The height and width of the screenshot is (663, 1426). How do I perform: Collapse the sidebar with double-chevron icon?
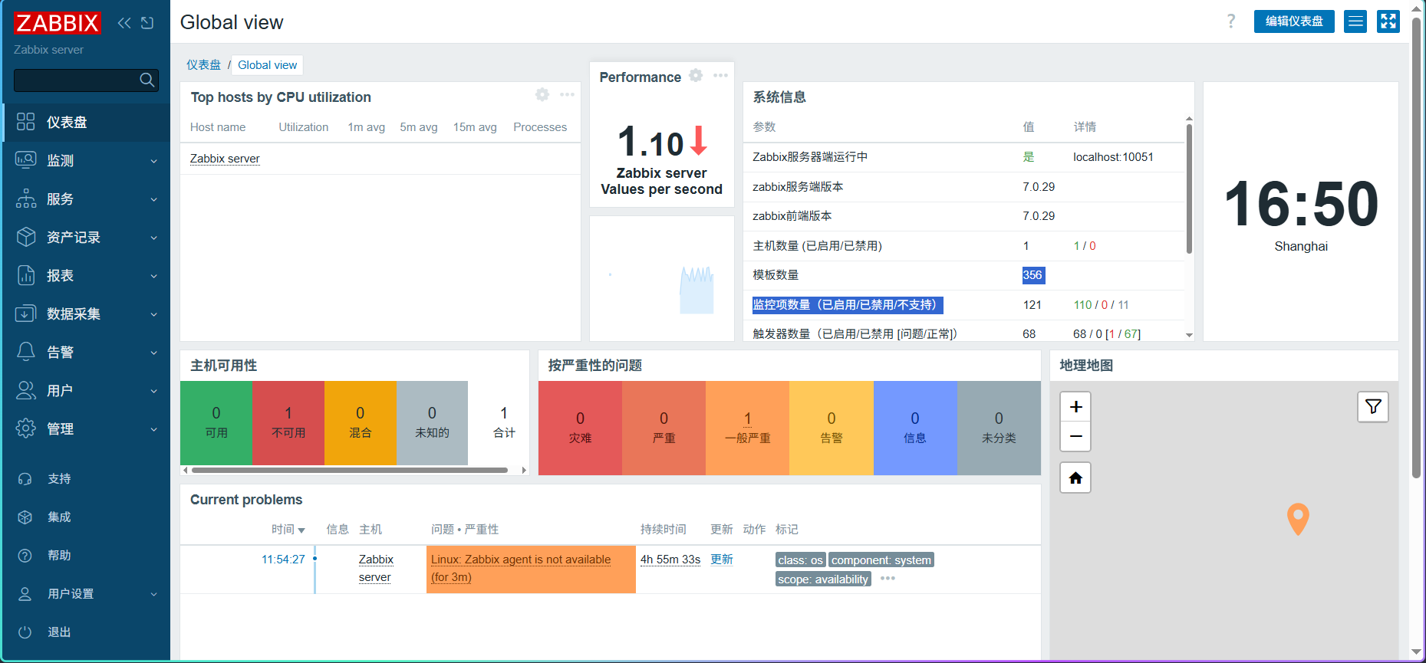pyautogui.click(x=124, y=23)
